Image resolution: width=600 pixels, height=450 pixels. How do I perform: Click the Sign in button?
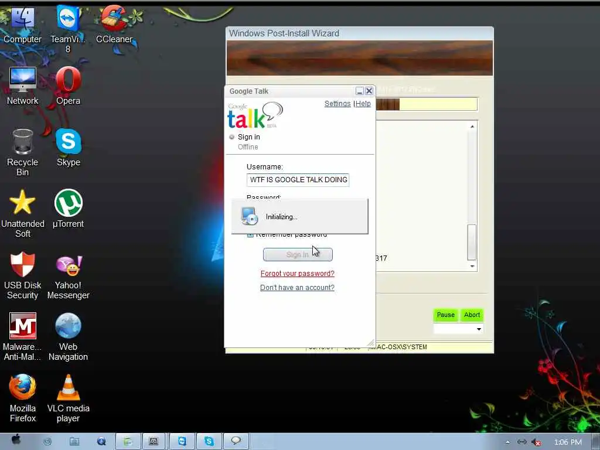pyautogui.click(x=298, y=255)
